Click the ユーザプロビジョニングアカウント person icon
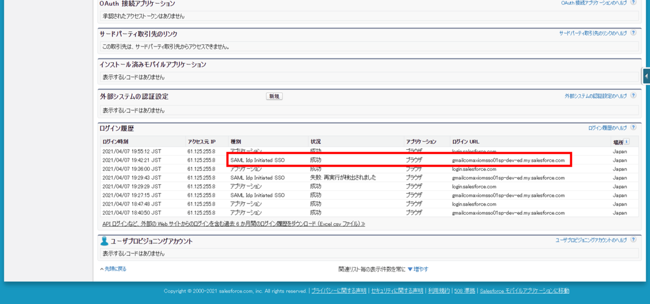650x304 pixels. click(x=104, y=241)
